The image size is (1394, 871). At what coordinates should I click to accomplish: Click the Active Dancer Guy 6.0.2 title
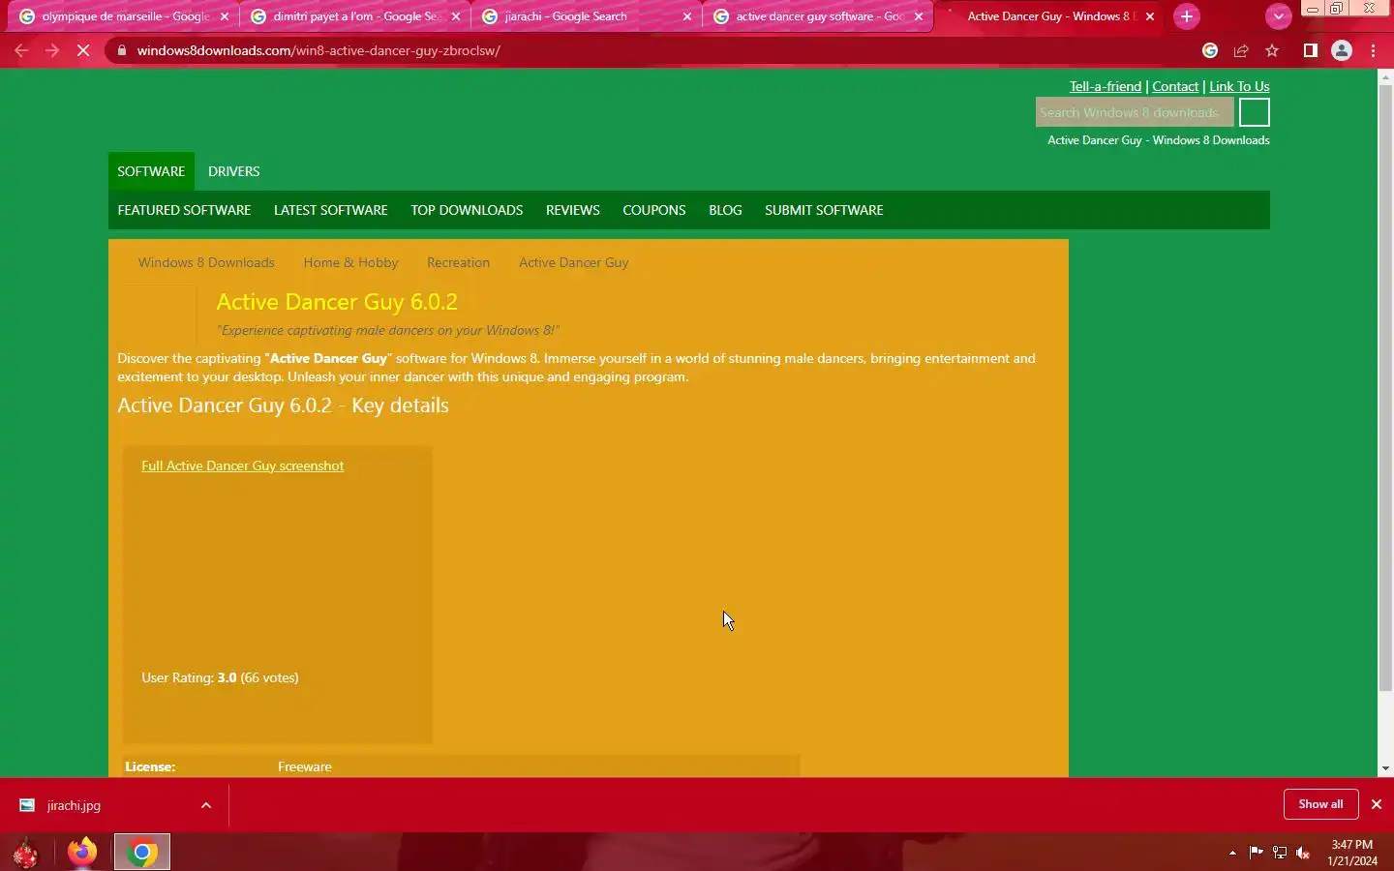(x=337, y=302)
